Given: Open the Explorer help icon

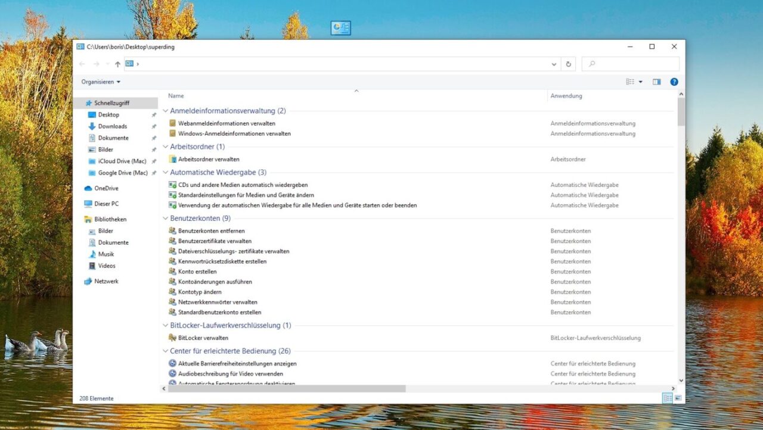Looking at the screenshot, I should (x=674, y=82).
